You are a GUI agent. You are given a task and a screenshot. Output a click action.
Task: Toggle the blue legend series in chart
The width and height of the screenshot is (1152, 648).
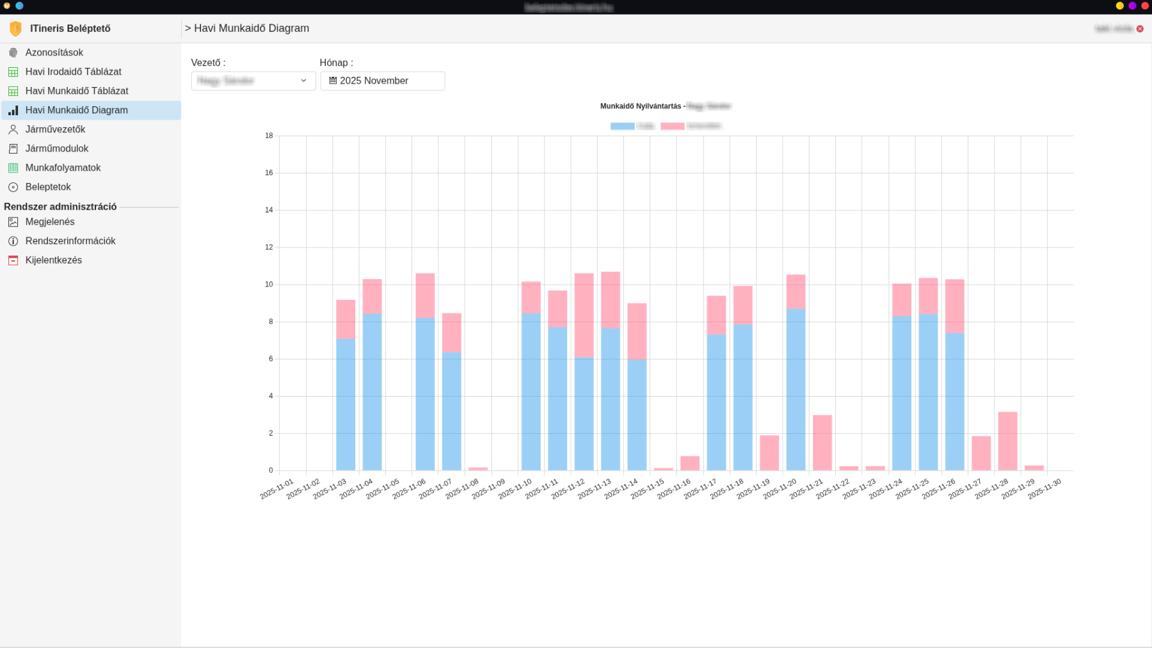(x=622, y=126)
